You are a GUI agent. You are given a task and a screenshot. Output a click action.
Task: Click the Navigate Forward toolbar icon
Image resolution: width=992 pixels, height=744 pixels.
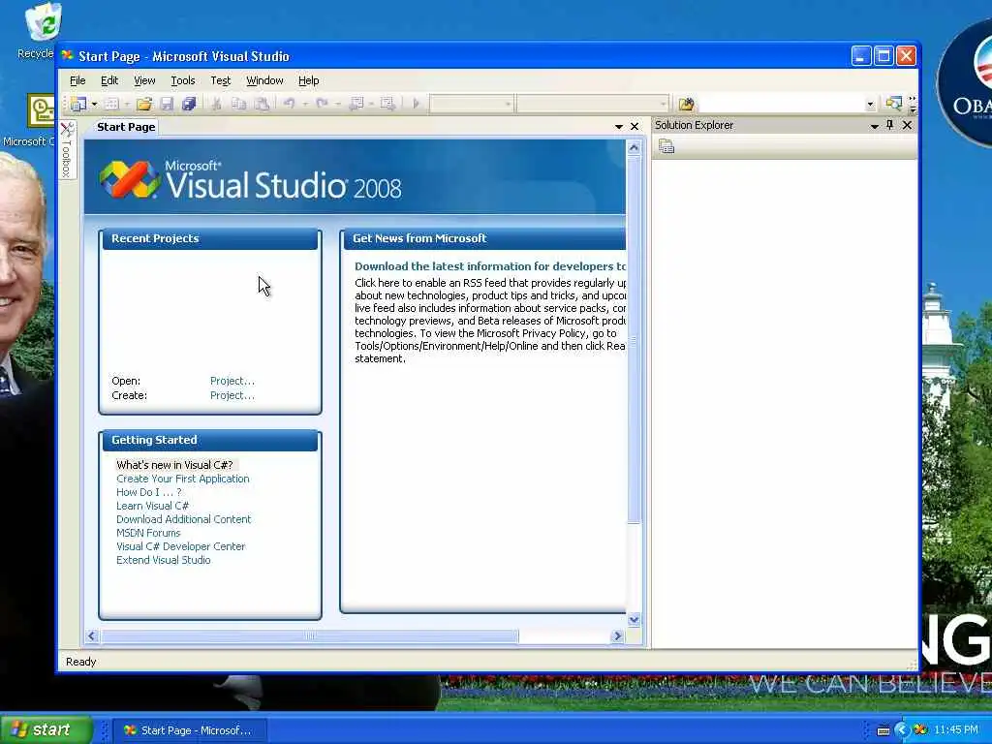[387, 104]
